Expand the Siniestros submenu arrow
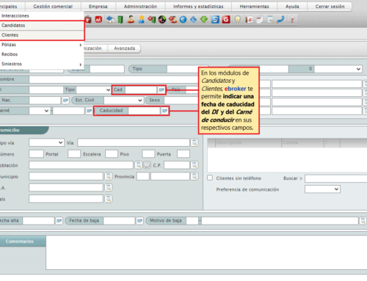The height and width of the screenshot is (281, 367). pos(81,65)
